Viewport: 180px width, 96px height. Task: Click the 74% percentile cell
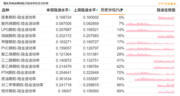click(121, 79)
